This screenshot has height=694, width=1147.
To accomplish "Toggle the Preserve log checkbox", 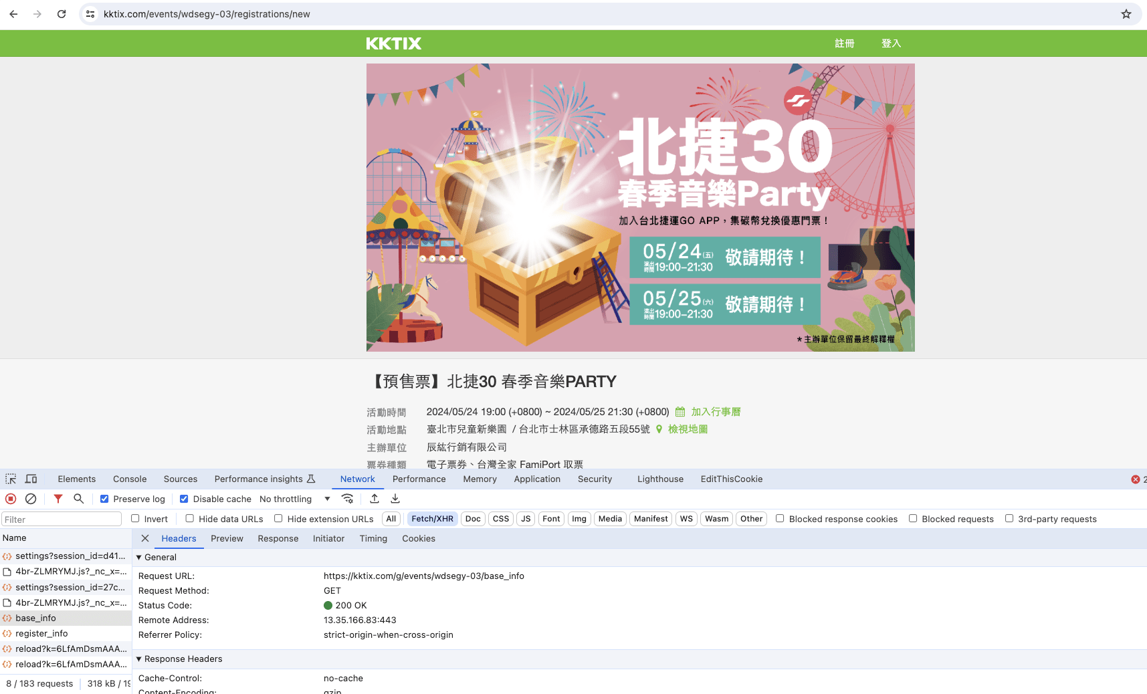I will point(104,499).
